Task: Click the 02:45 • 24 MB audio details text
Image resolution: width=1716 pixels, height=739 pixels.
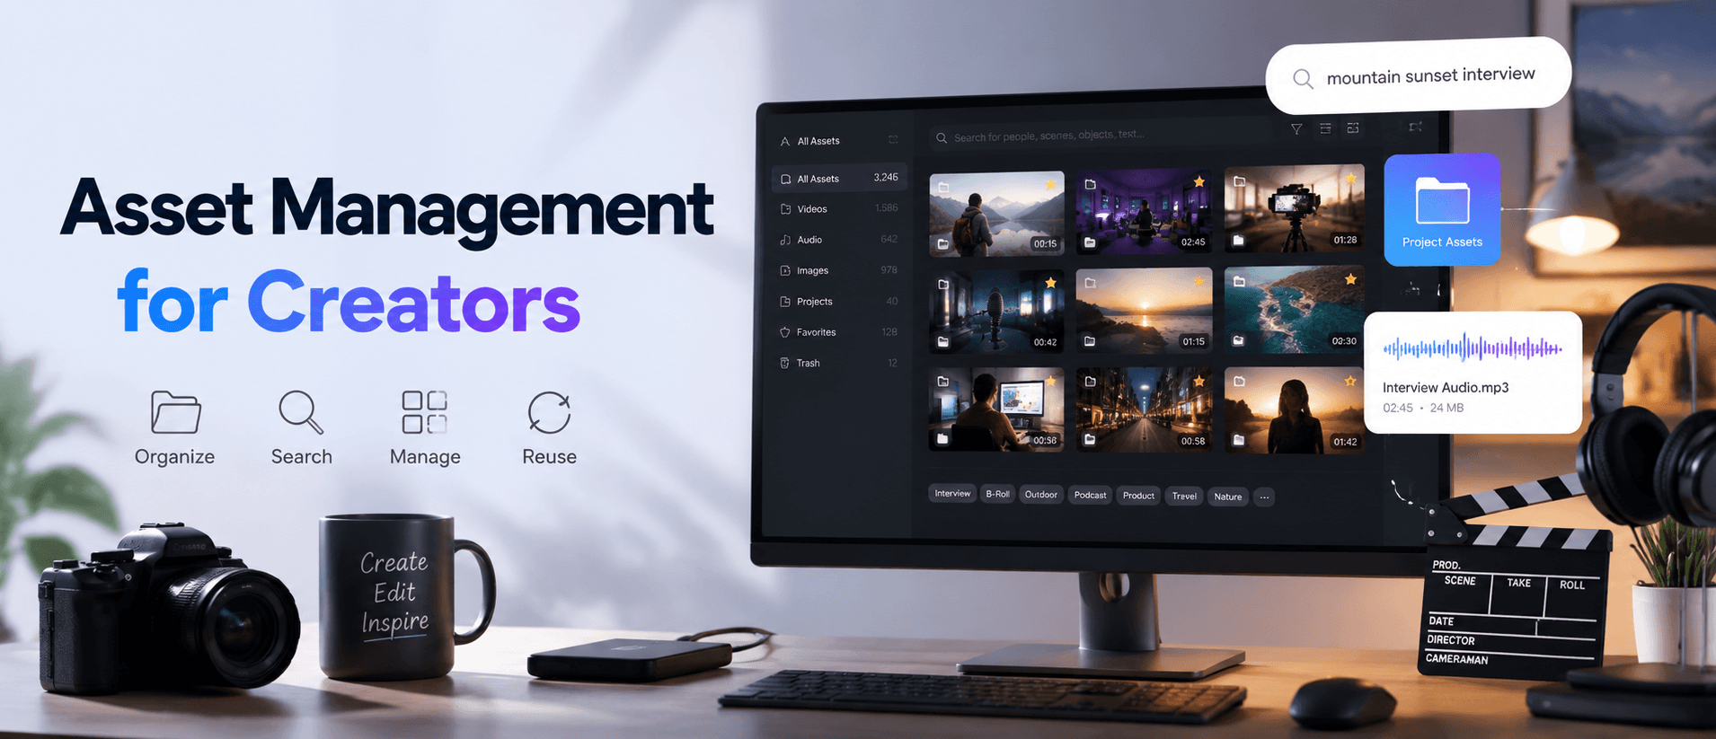Action: [x=1423, y=409]
